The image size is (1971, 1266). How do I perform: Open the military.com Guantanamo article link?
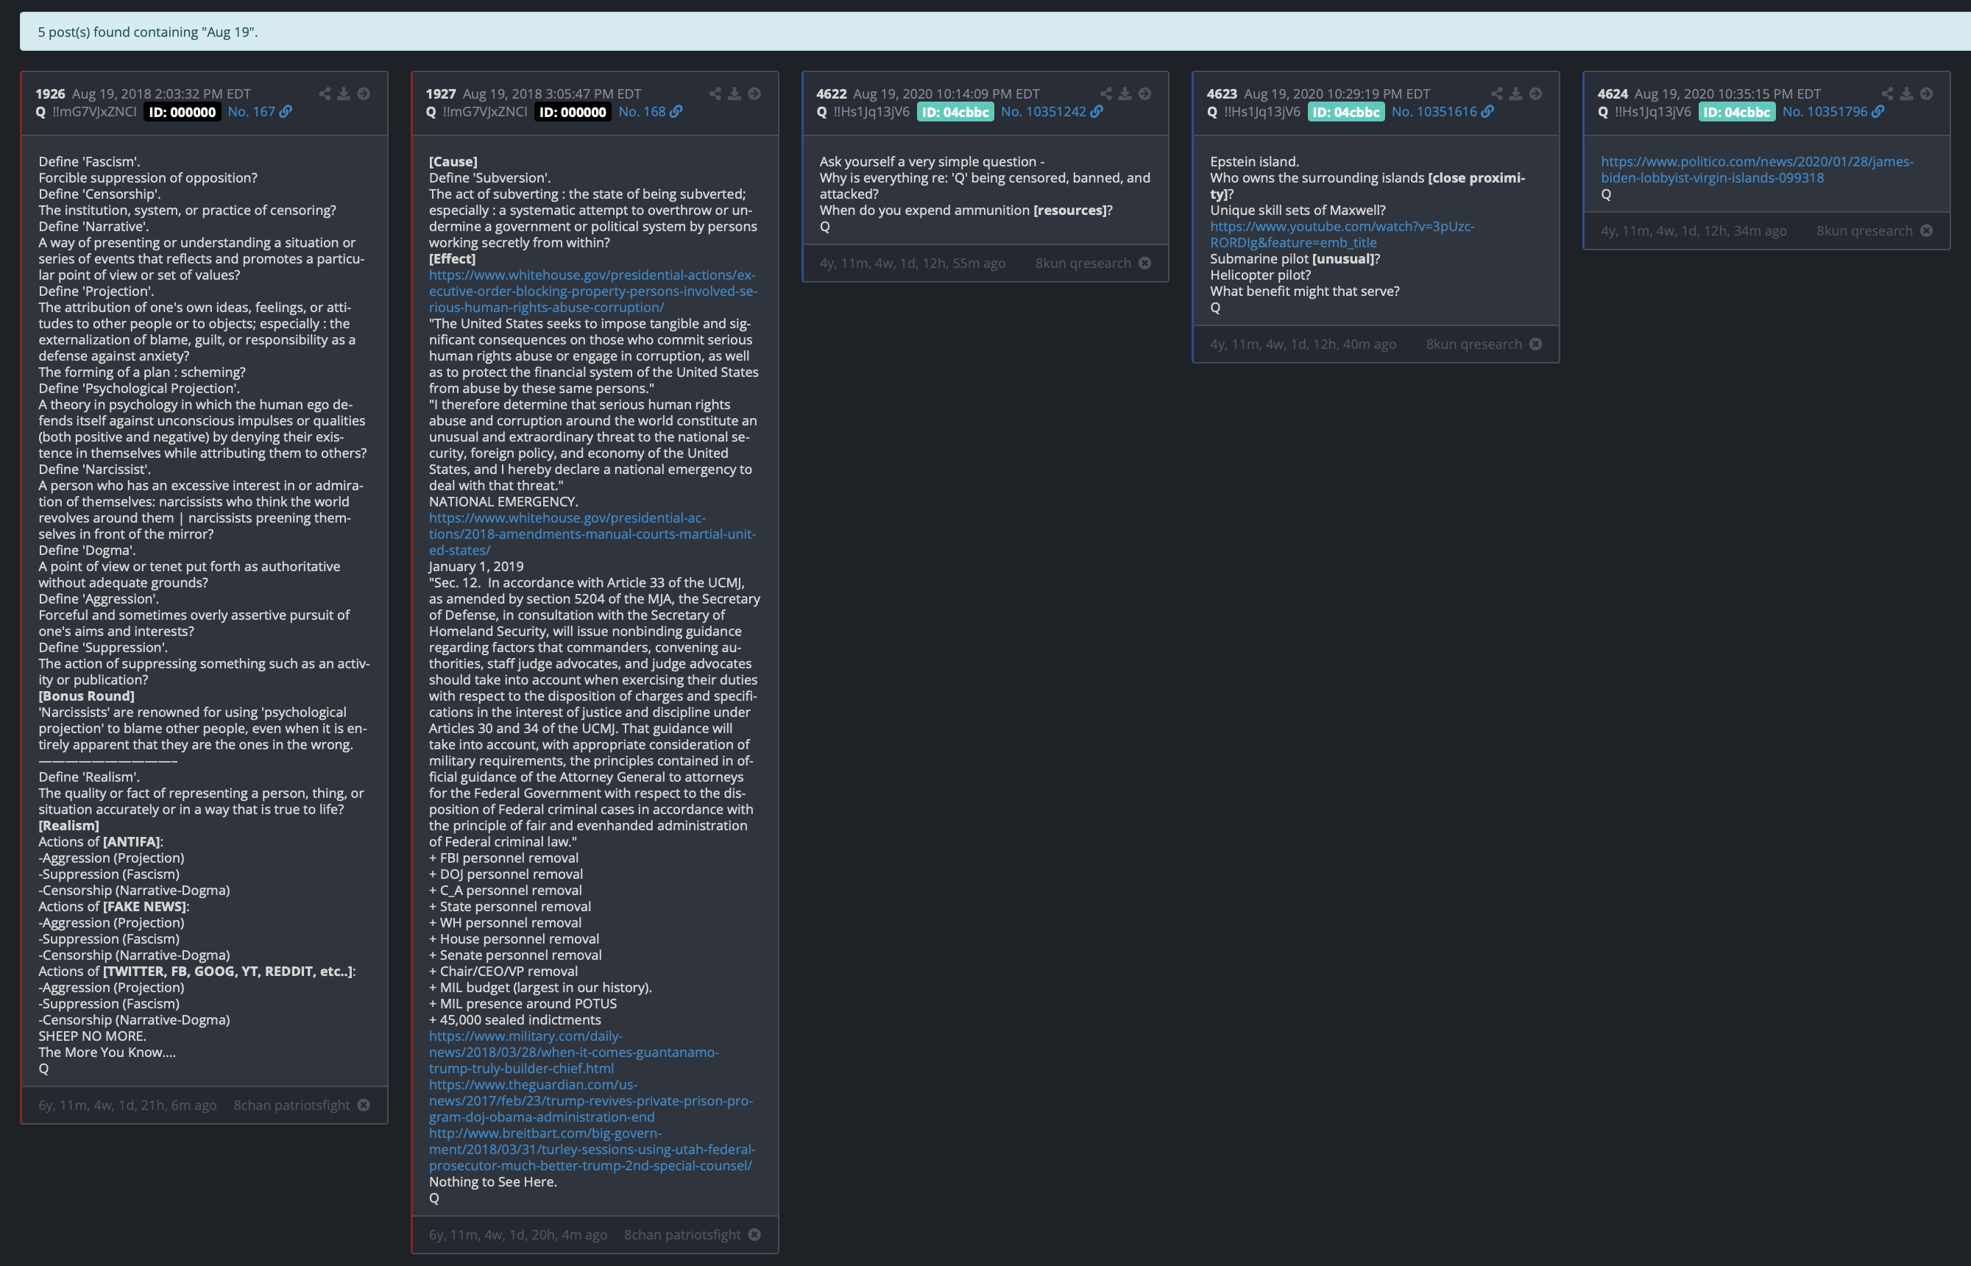click(x=574, y=1053)
